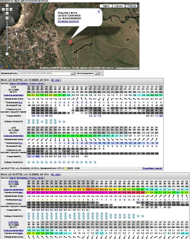Open the air club link in GFS header
The image size is (190, 239).
click(x=56, y=80)
